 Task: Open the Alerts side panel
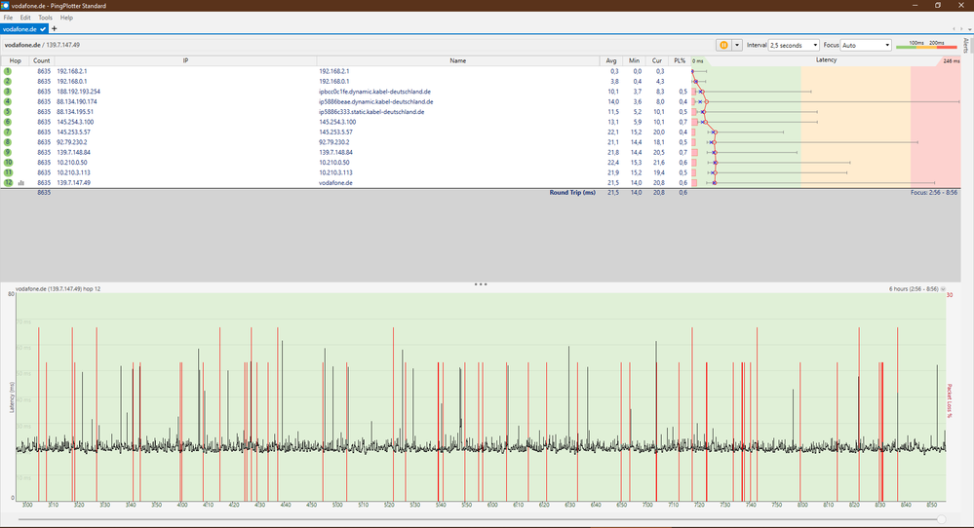click(x=966, y=46)
